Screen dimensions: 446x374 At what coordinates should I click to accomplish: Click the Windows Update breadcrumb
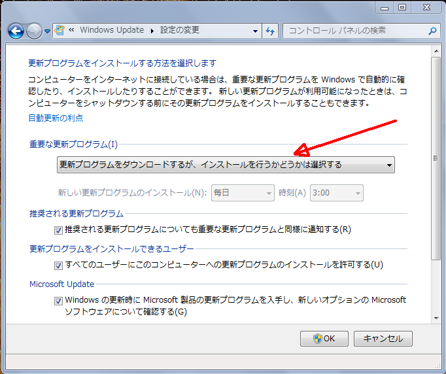[x=111, y=30]
